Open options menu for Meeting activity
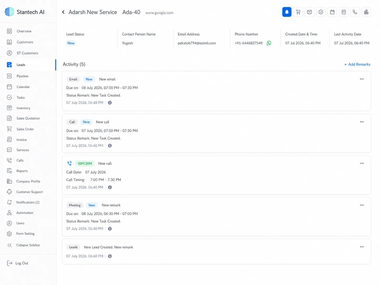The height and width of the screenshot is (285, 381). (x=362, y=205)
